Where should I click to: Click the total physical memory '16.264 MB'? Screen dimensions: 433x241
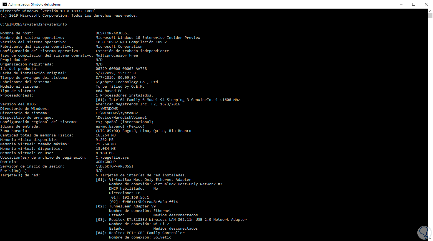[x=106, y=135]
